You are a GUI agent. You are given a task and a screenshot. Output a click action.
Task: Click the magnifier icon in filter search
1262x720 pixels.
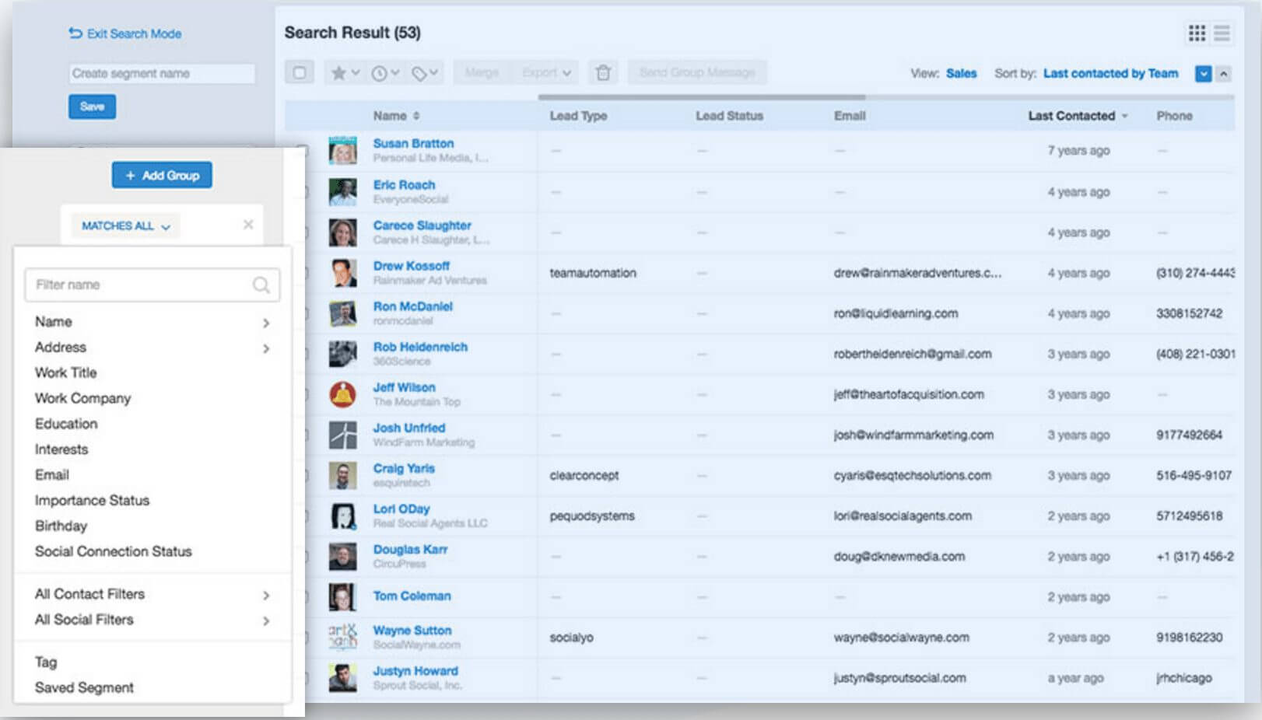click(x=261, y=285)
